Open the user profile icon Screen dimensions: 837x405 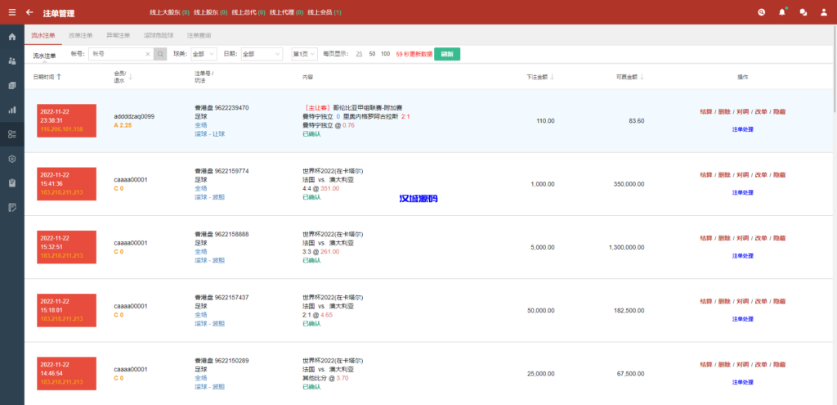[823, 12]
